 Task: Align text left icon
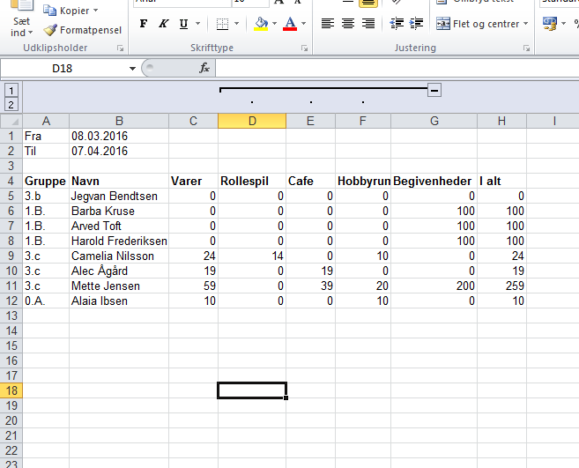coord(328,24)
